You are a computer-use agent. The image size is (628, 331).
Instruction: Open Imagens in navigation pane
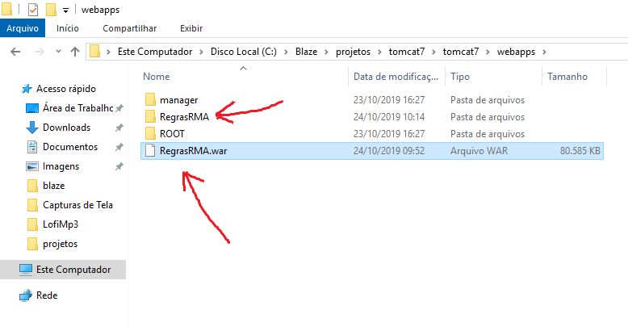pyautogui.click(x=61, y=166)
